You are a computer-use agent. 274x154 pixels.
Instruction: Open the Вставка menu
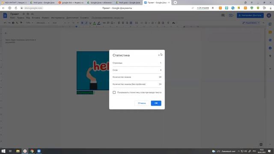point(36,18)
